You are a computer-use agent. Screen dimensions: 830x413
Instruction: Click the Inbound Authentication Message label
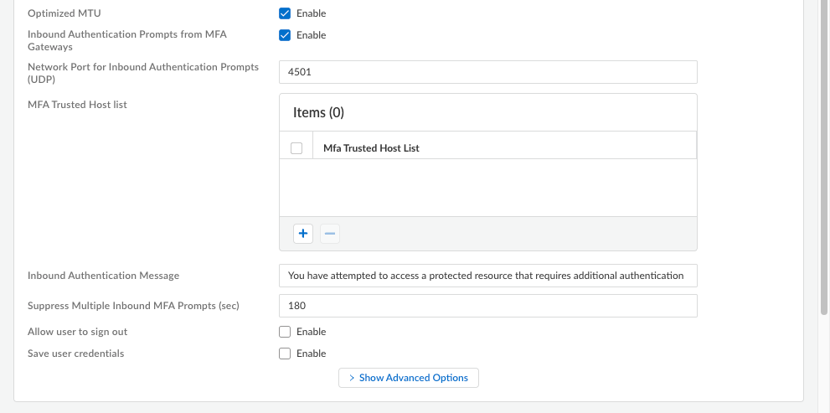point(103,276)
